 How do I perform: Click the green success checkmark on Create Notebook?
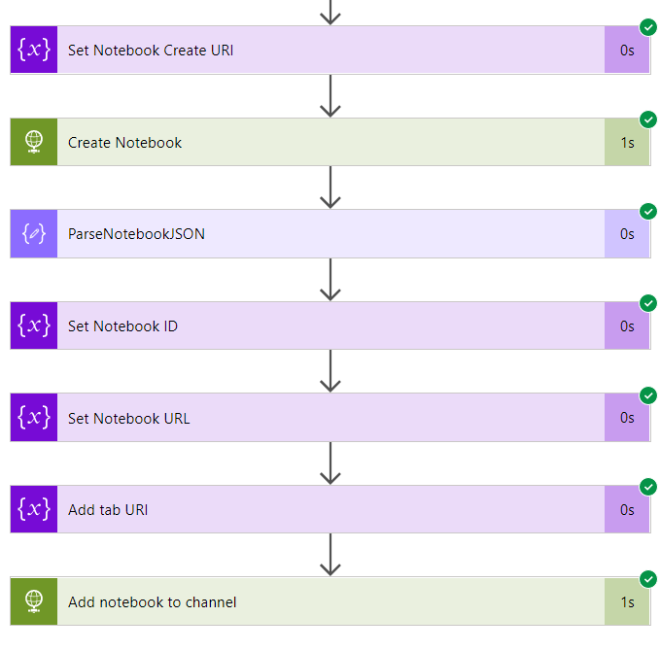coord(648,120)
